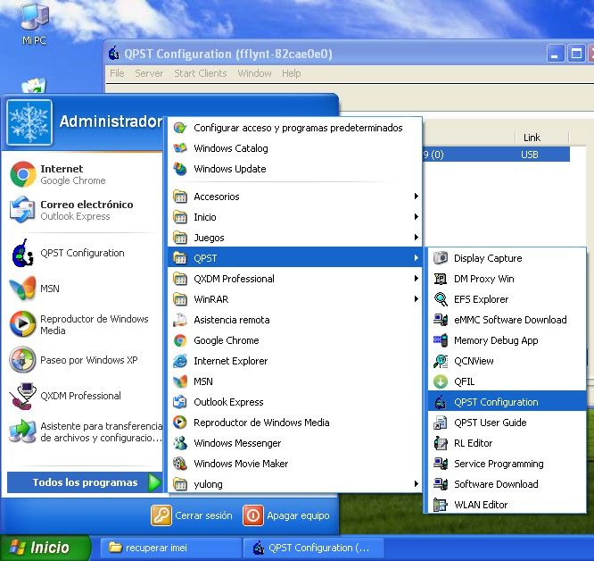
Task: Open Outlook Express in programs list
Action: (x=294, y=402)
